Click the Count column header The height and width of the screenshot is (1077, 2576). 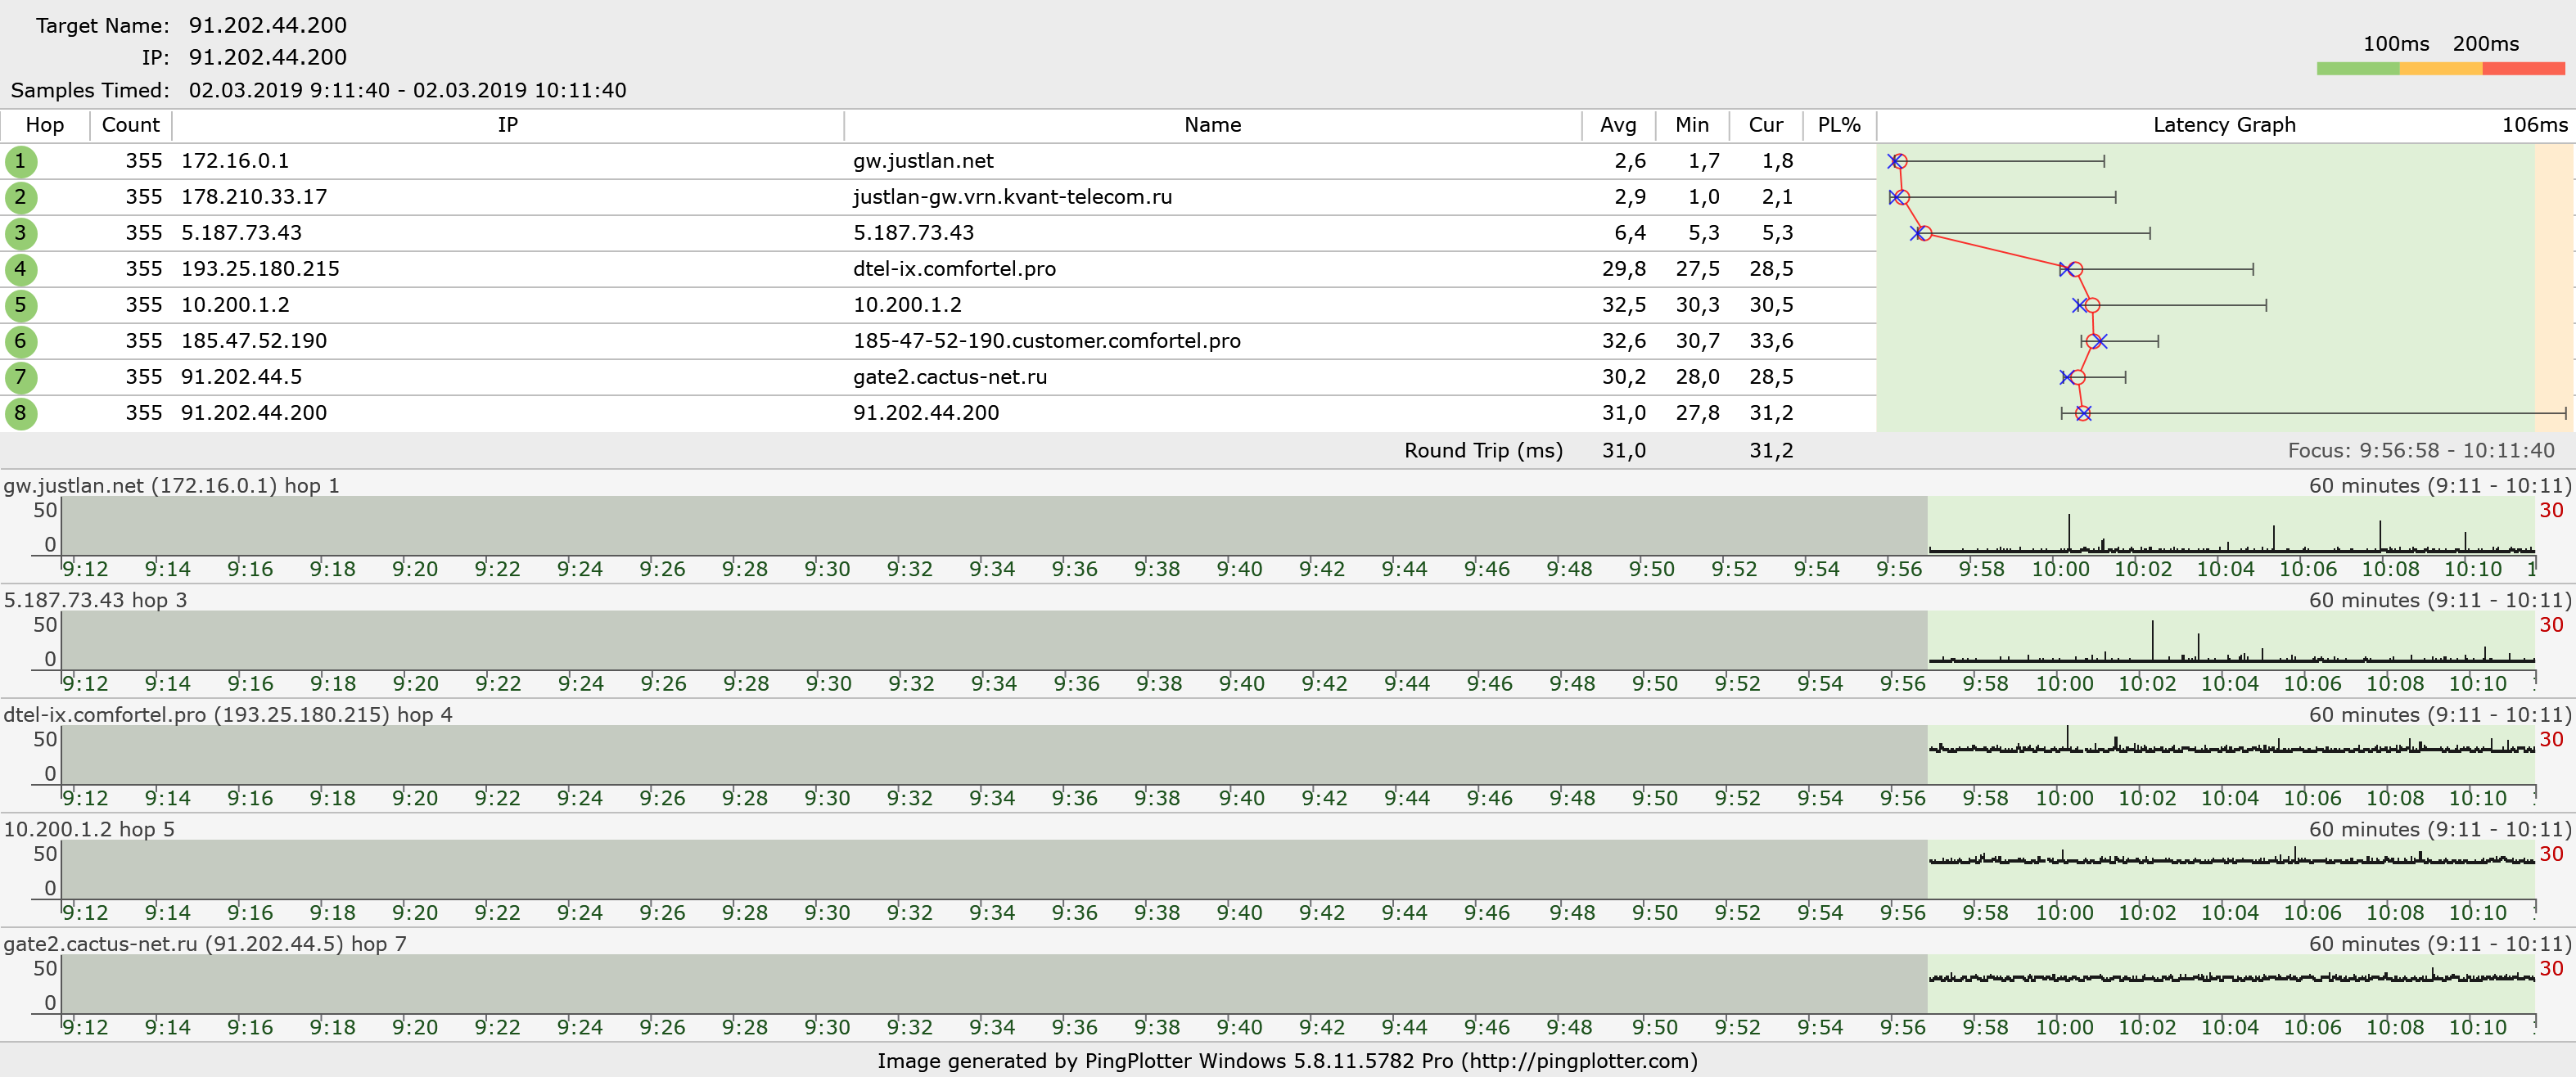click(131, 125)
